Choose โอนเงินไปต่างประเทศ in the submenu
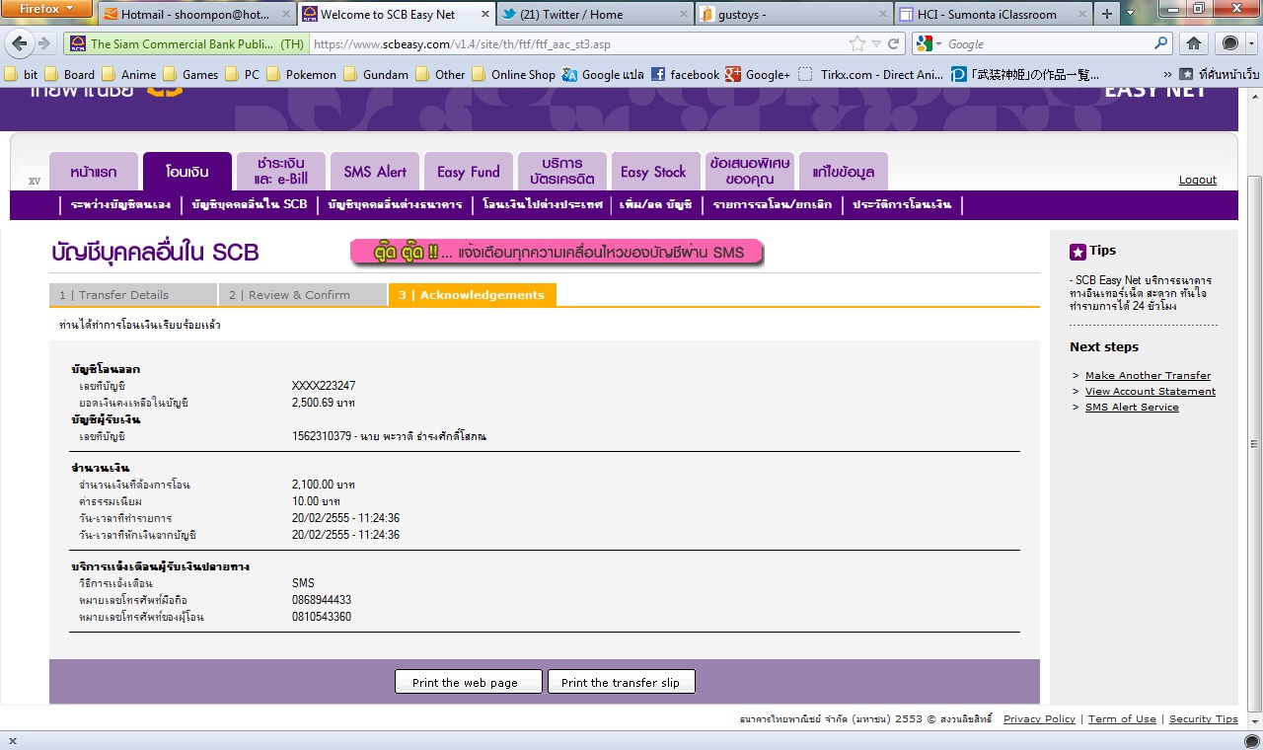 [543, 204]
